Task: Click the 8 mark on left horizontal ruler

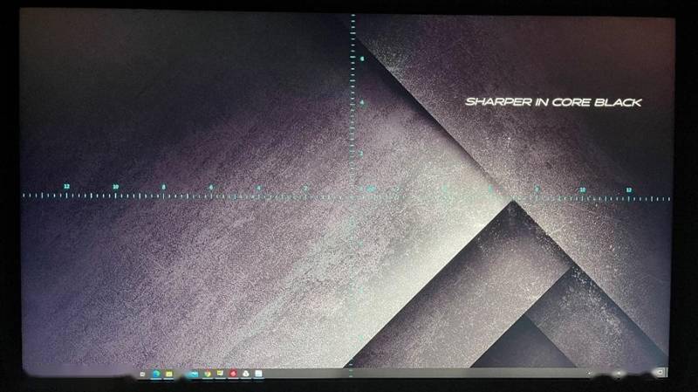Action: [x=163, y=187]
